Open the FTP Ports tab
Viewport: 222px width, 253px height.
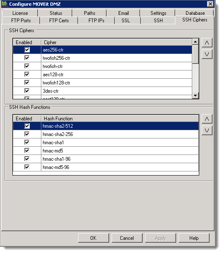pos(21,21)
